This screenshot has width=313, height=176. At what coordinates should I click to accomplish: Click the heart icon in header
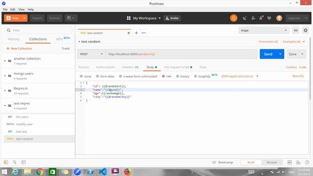(x=269, y=18)
